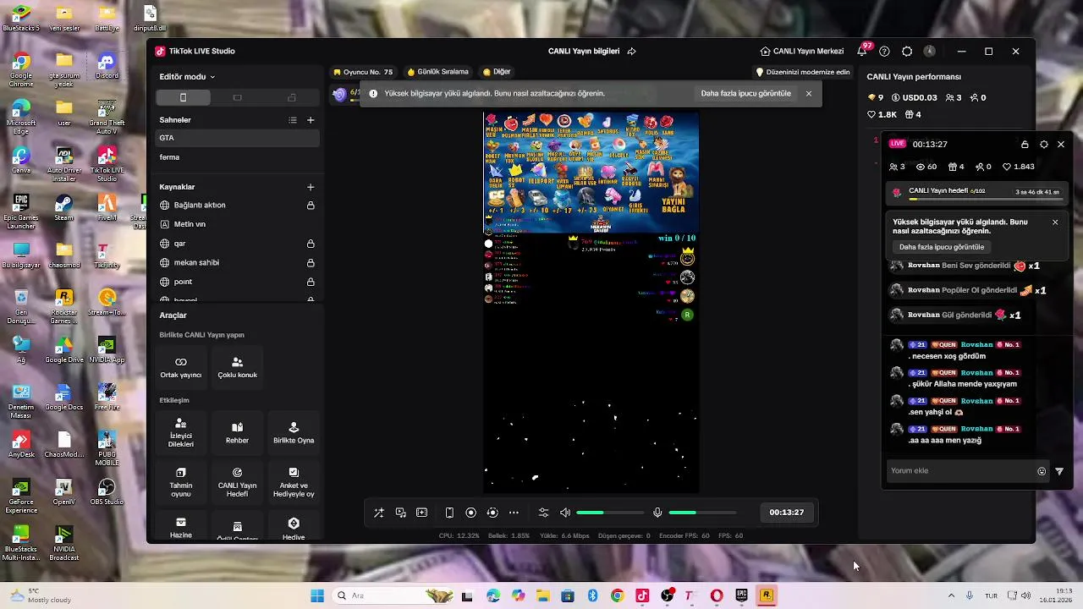1083x609 pixels.
Task: Add a new scene in Sahneler
Action: [311, 120]
